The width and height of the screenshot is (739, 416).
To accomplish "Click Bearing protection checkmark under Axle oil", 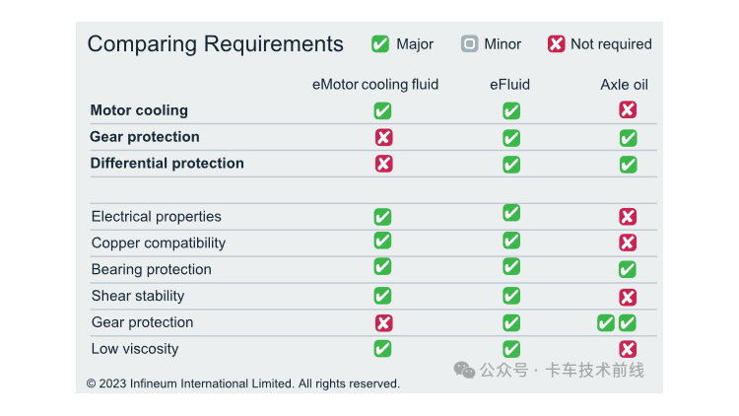I will coord(628,269).
